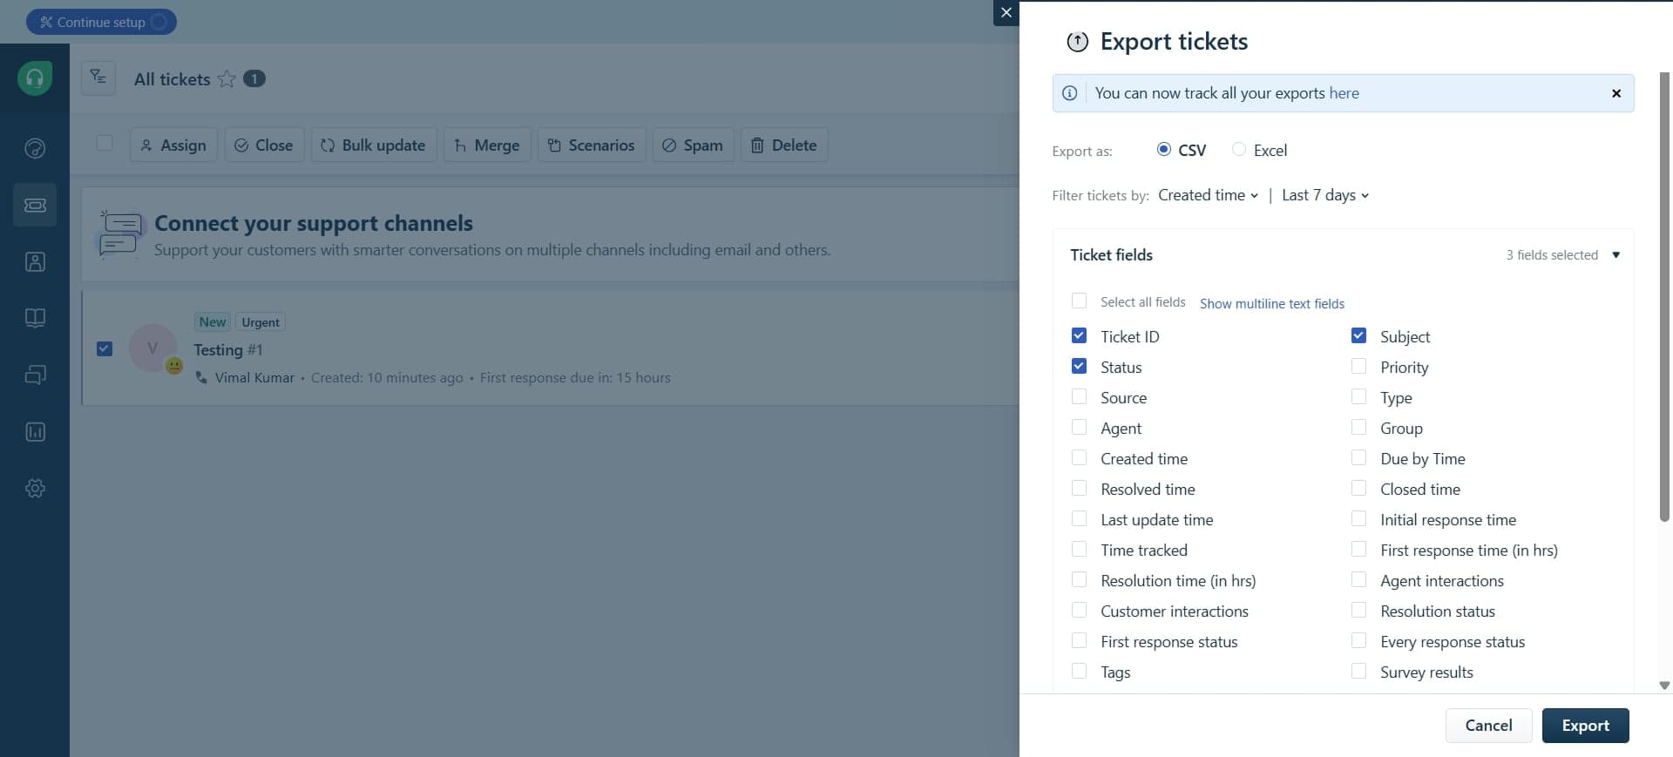
Task: Click the Export button
Action: [x=1585, y=726]
